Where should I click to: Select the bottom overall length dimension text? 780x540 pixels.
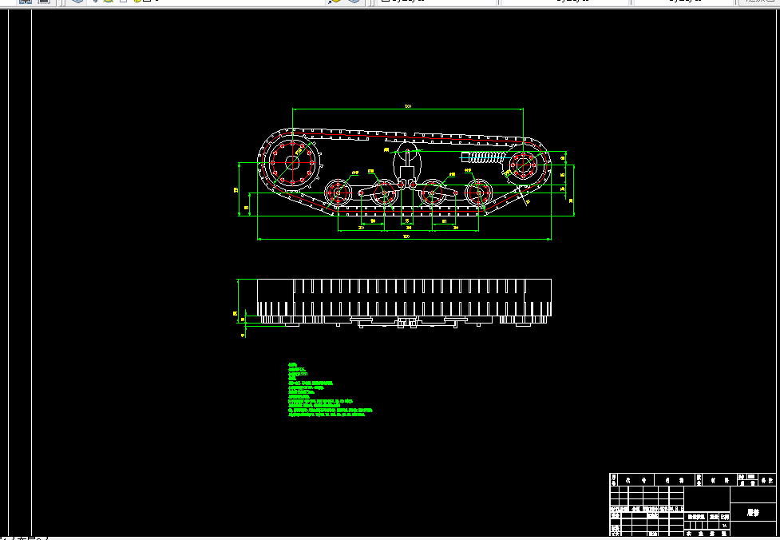point(406,237)
